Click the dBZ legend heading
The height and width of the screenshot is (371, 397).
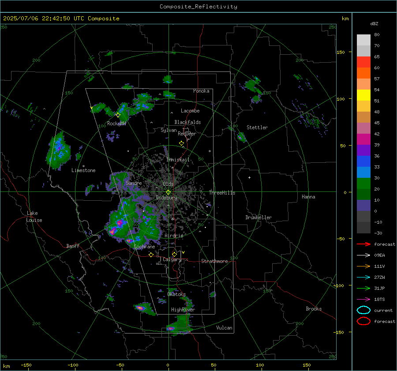[x=374, y=24]
